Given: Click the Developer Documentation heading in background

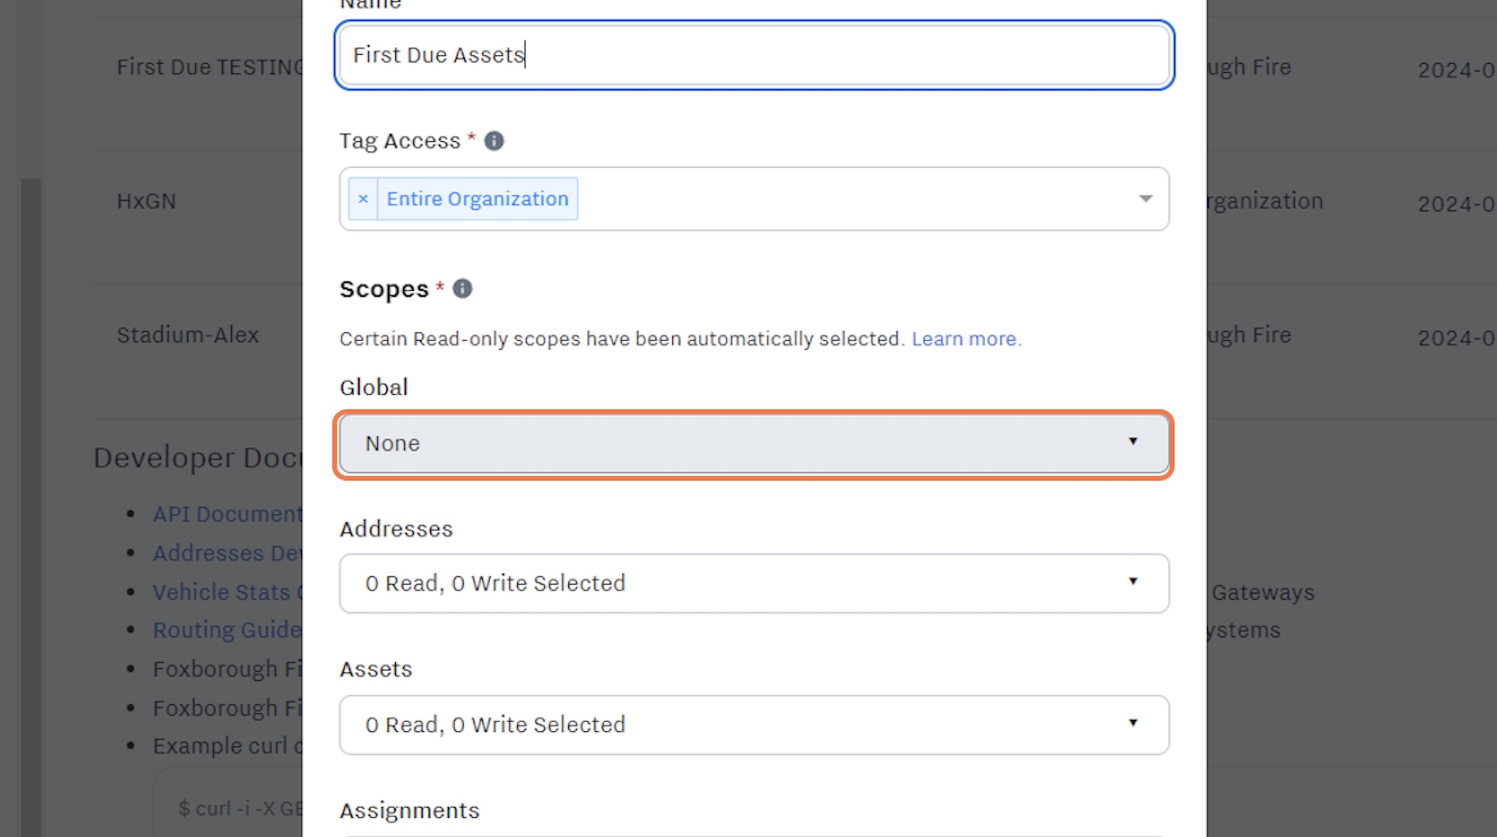Looking at the screenshot, I should click(x=198, y=457).
